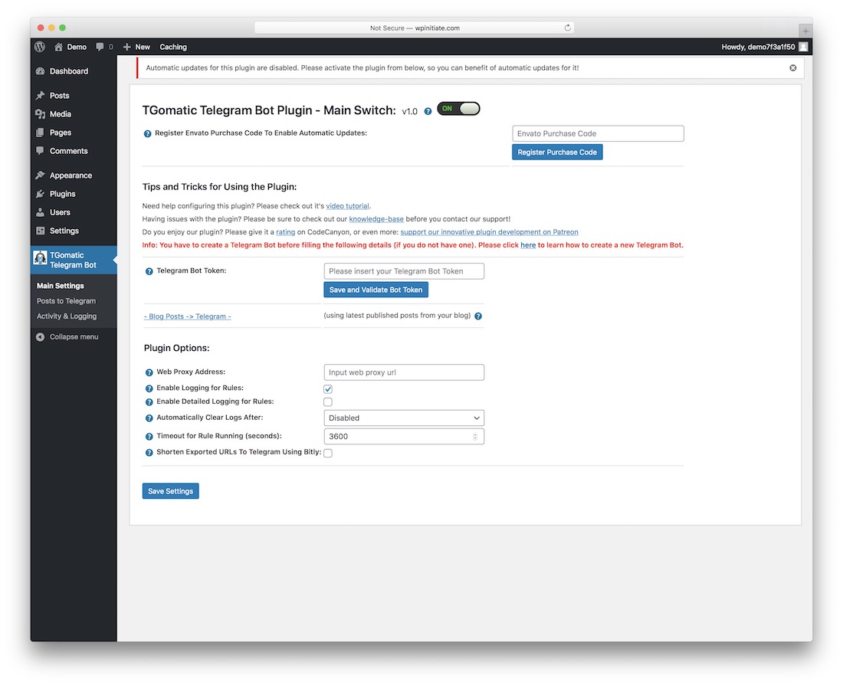The width and height of the screenshot is (843, 685).
Task: Uncheck Enable Logging for Rules
Action: click(x=328, y=388)
